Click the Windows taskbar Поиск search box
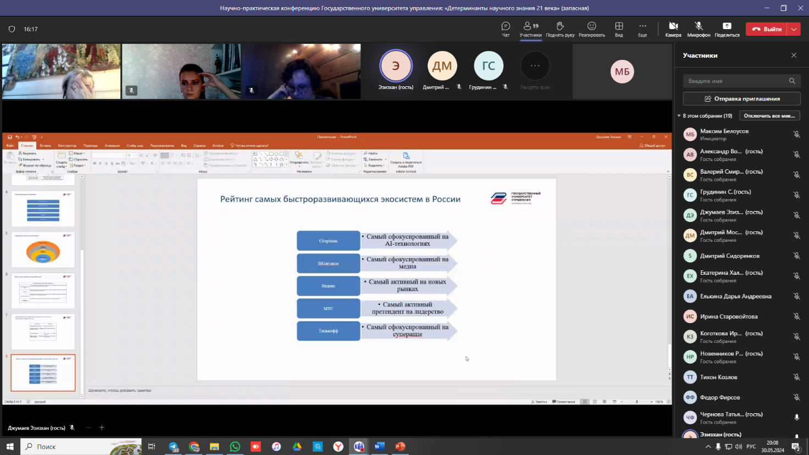Image resolution: width=809 pixels, height=455 pixels. [x=81, y=447]
